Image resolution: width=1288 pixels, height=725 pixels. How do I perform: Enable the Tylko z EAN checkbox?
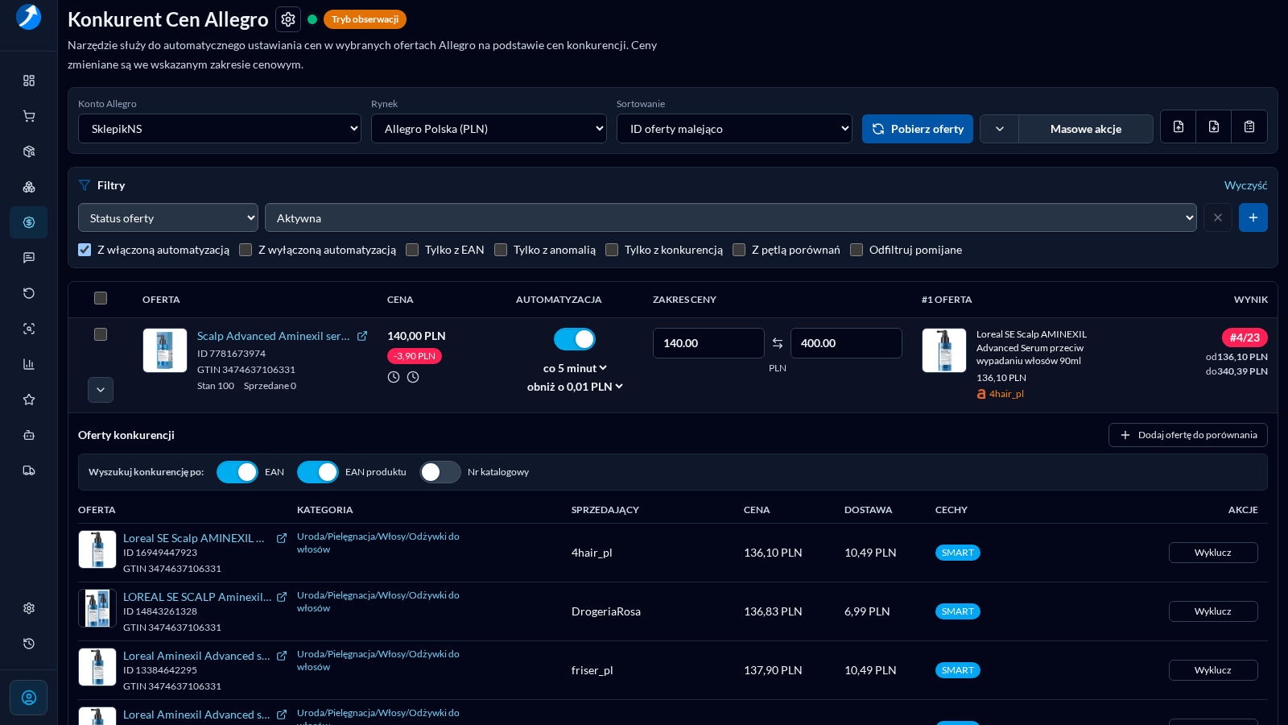[412, 250]
